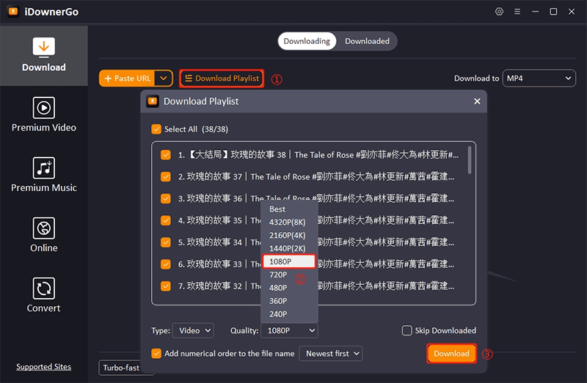Open the Convert section

44,296
